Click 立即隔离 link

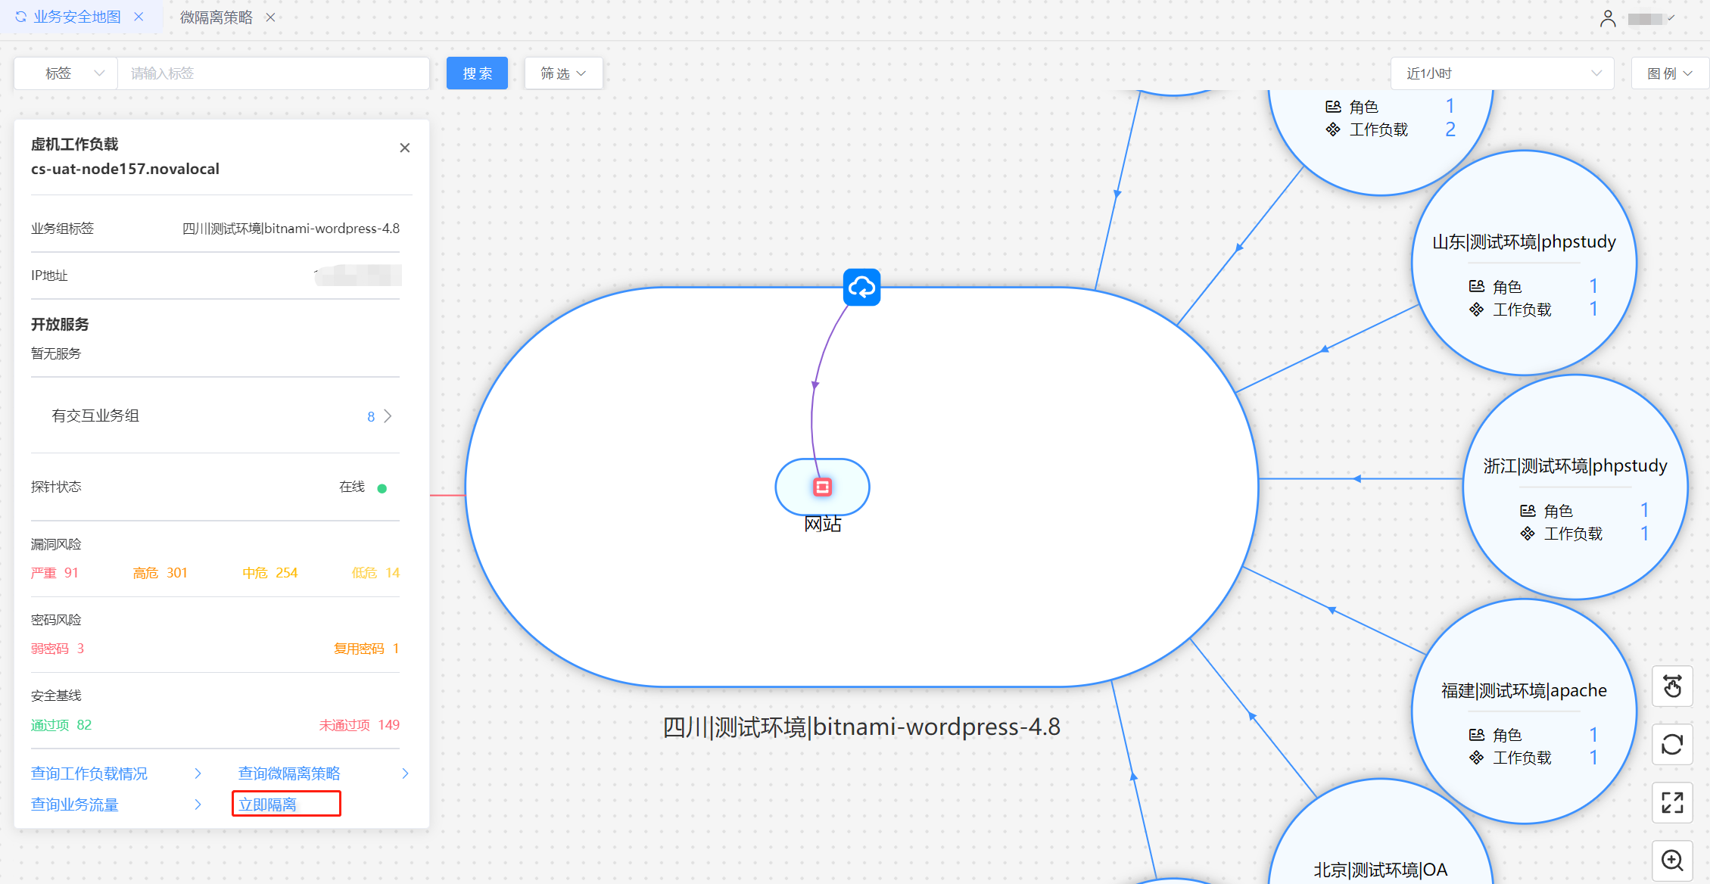[x=268, y=805]
